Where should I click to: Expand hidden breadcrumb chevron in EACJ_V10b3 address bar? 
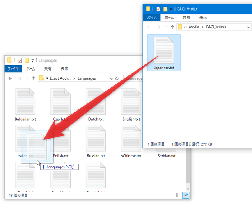tap(185, 27)
